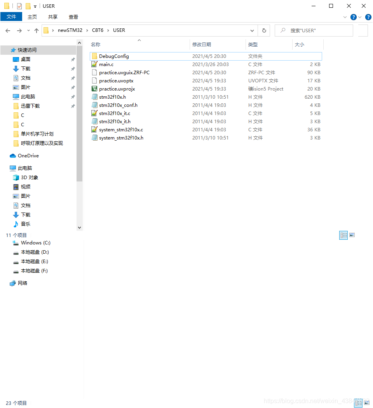The width and height of the screenshot is (373, 408).
Task: Open OneDrive in the navigation pane
Action: 28,156
